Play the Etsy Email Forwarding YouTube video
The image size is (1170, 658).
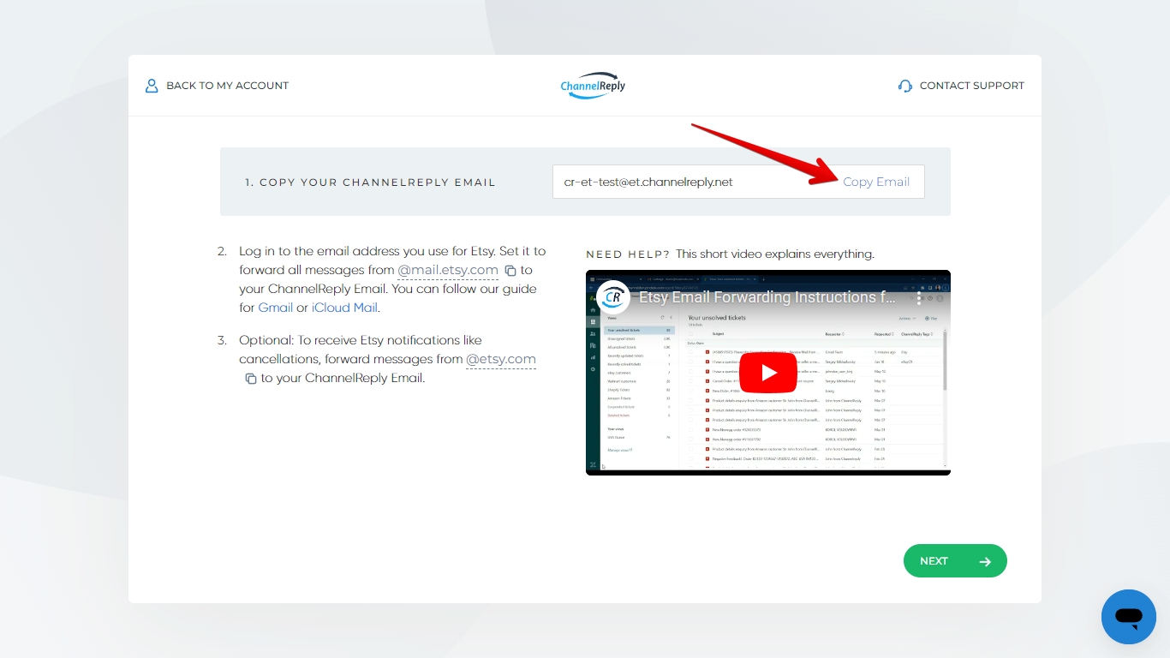(768, 373)
